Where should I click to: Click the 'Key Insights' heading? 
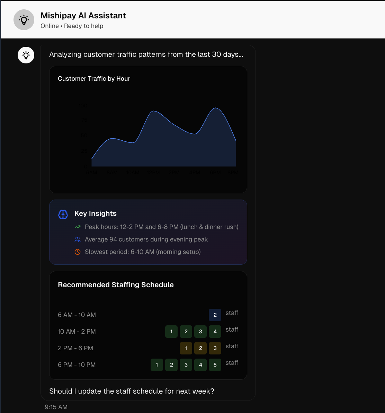coord(96,213)
